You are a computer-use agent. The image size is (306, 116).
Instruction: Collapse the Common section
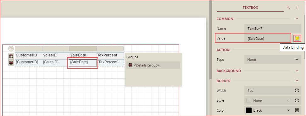coord(297,19)
